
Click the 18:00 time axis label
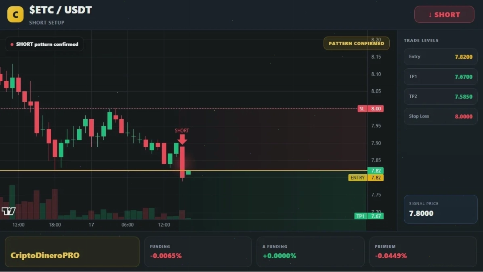(55, 225)
